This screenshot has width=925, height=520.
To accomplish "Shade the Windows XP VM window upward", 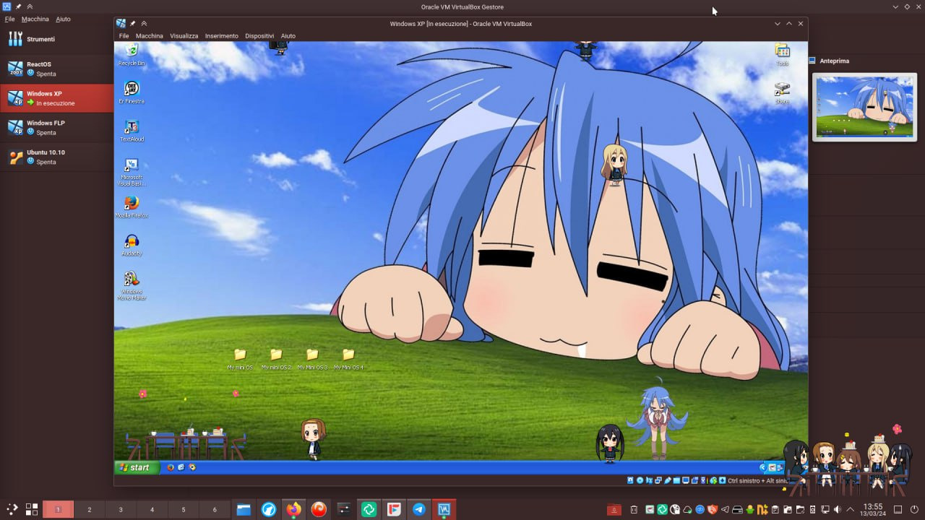I will tap(144, 24).
